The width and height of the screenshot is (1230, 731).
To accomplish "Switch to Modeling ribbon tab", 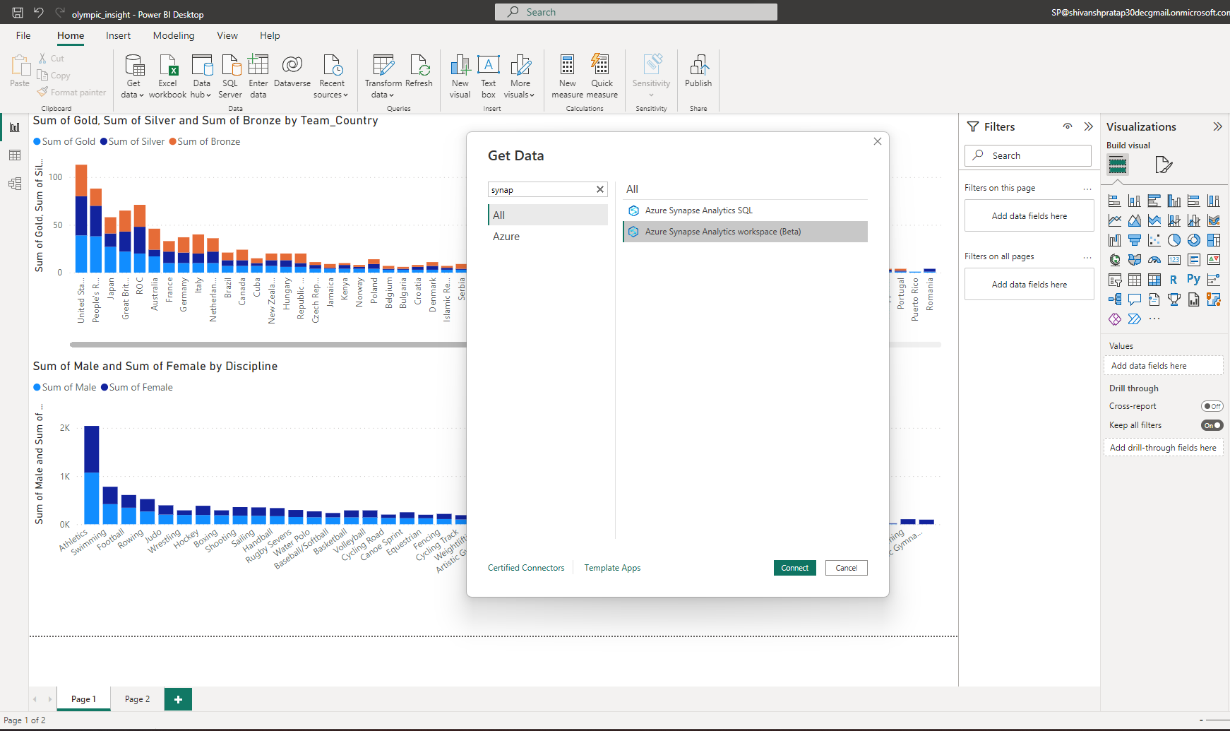I will click(174, 35).
